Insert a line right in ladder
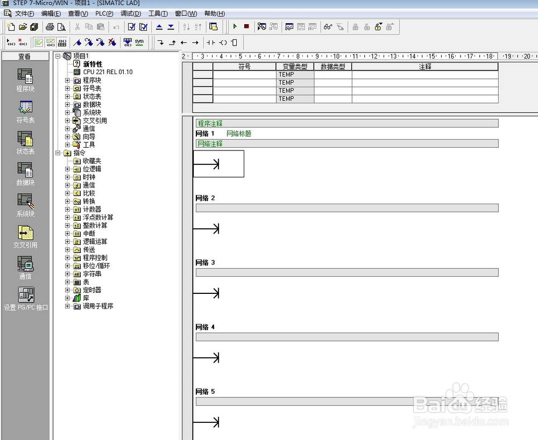 click(195, 42)
